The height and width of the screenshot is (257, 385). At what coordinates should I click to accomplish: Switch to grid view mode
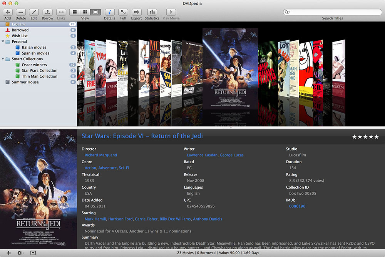(x=85, y=12)
